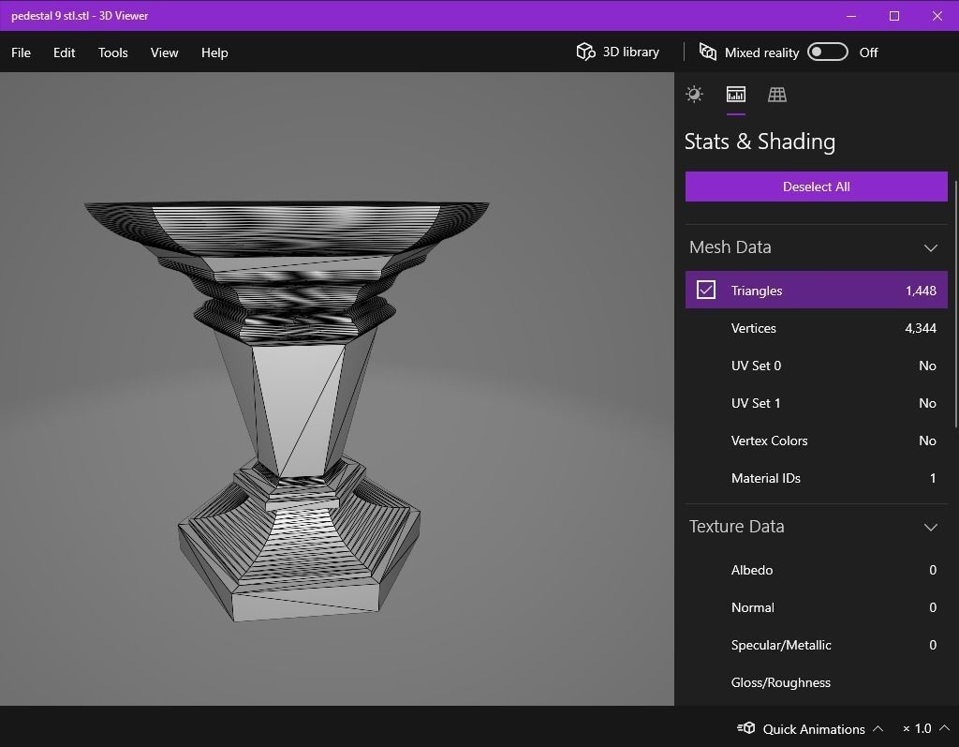Select the Vertices row
Viewport: 959px width, 747px height.
coord(816,328)
